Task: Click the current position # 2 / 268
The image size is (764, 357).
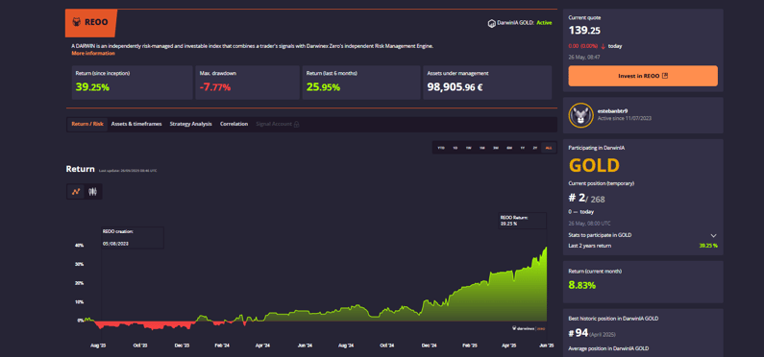Action: 586,199
